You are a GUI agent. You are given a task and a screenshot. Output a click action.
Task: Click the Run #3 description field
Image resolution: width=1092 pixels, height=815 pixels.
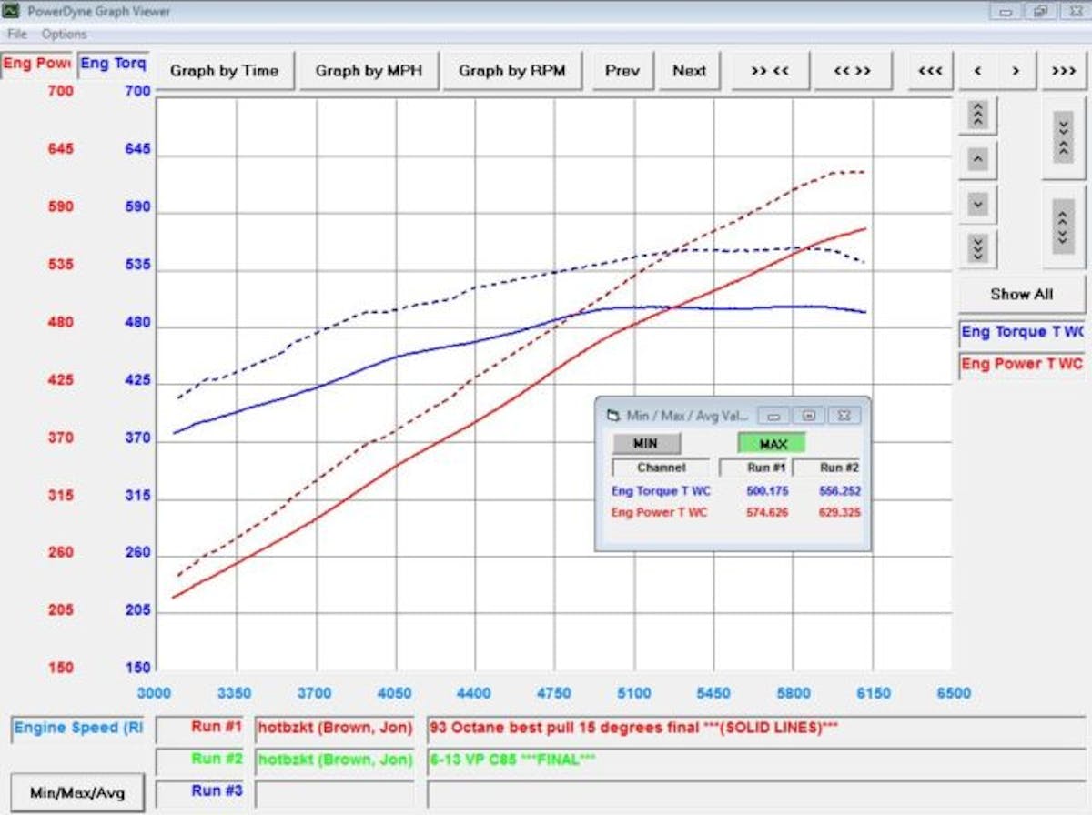pos(753,791)
